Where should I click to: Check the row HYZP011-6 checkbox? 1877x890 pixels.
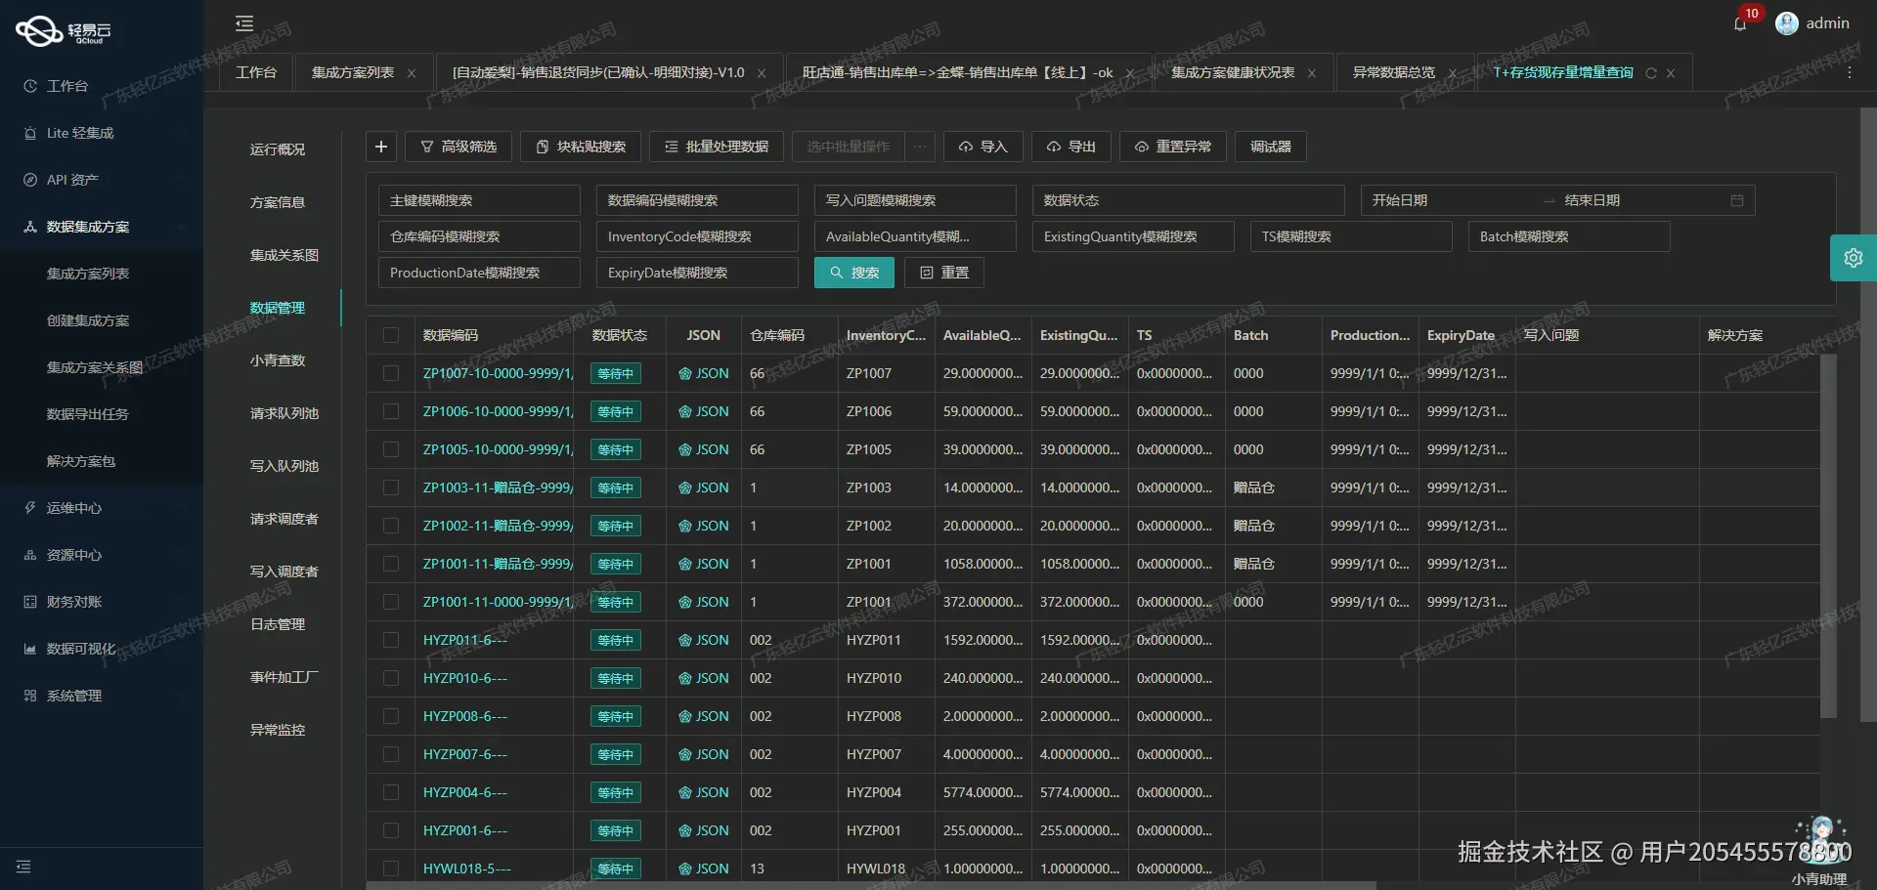(391, 640)
